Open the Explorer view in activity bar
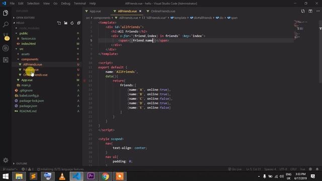 [x=6, y=13]
